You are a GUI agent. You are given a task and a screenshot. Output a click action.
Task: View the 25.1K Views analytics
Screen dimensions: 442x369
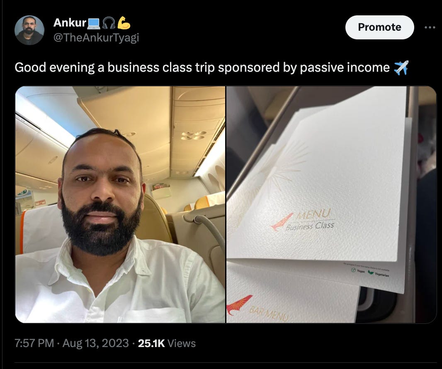coord(167,343)
